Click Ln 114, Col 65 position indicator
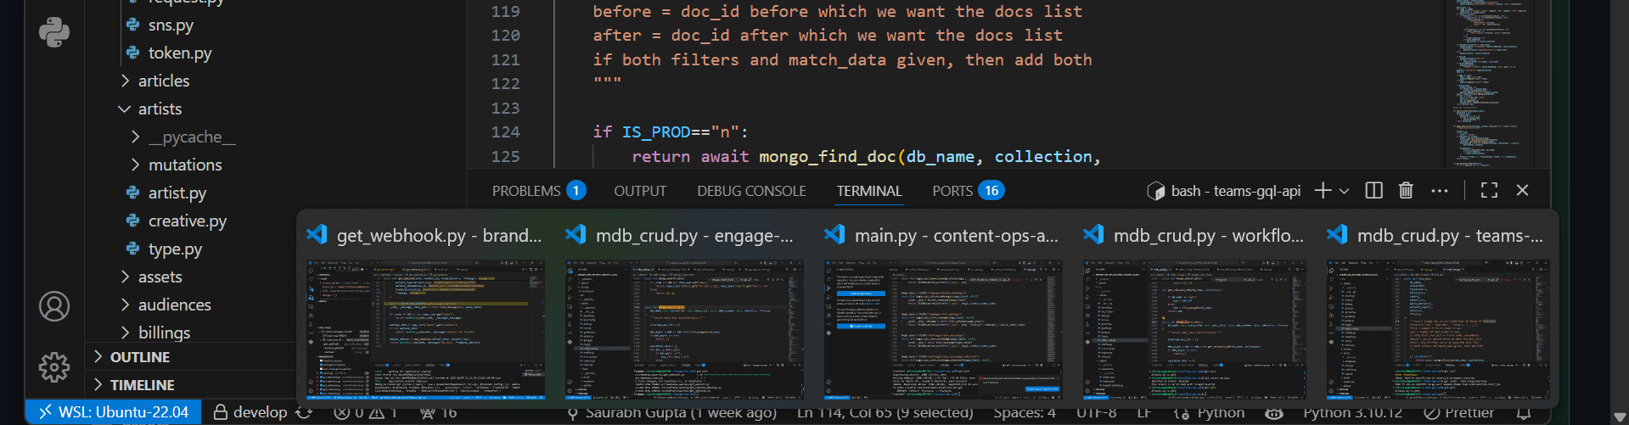1629x425 pixels. [x=885, y=412]
